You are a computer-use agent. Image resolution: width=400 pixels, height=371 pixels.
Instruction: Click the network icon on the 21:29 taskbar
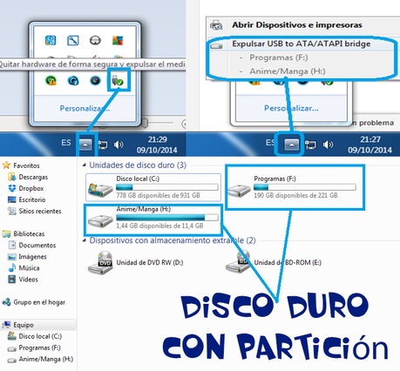click(x=103, y=145)
